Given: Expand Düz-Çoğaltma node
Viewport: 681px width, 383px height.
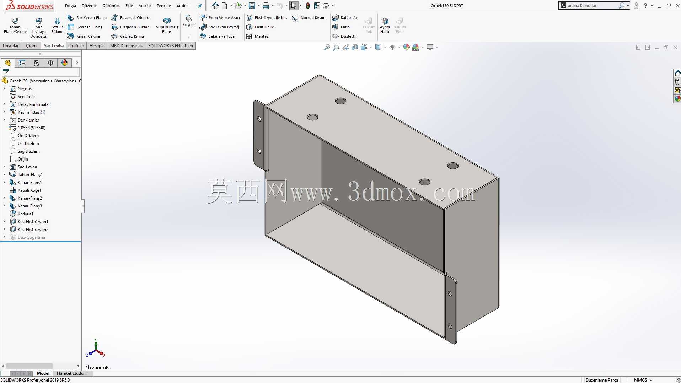Looking at the screenshot, I should 4,237.
